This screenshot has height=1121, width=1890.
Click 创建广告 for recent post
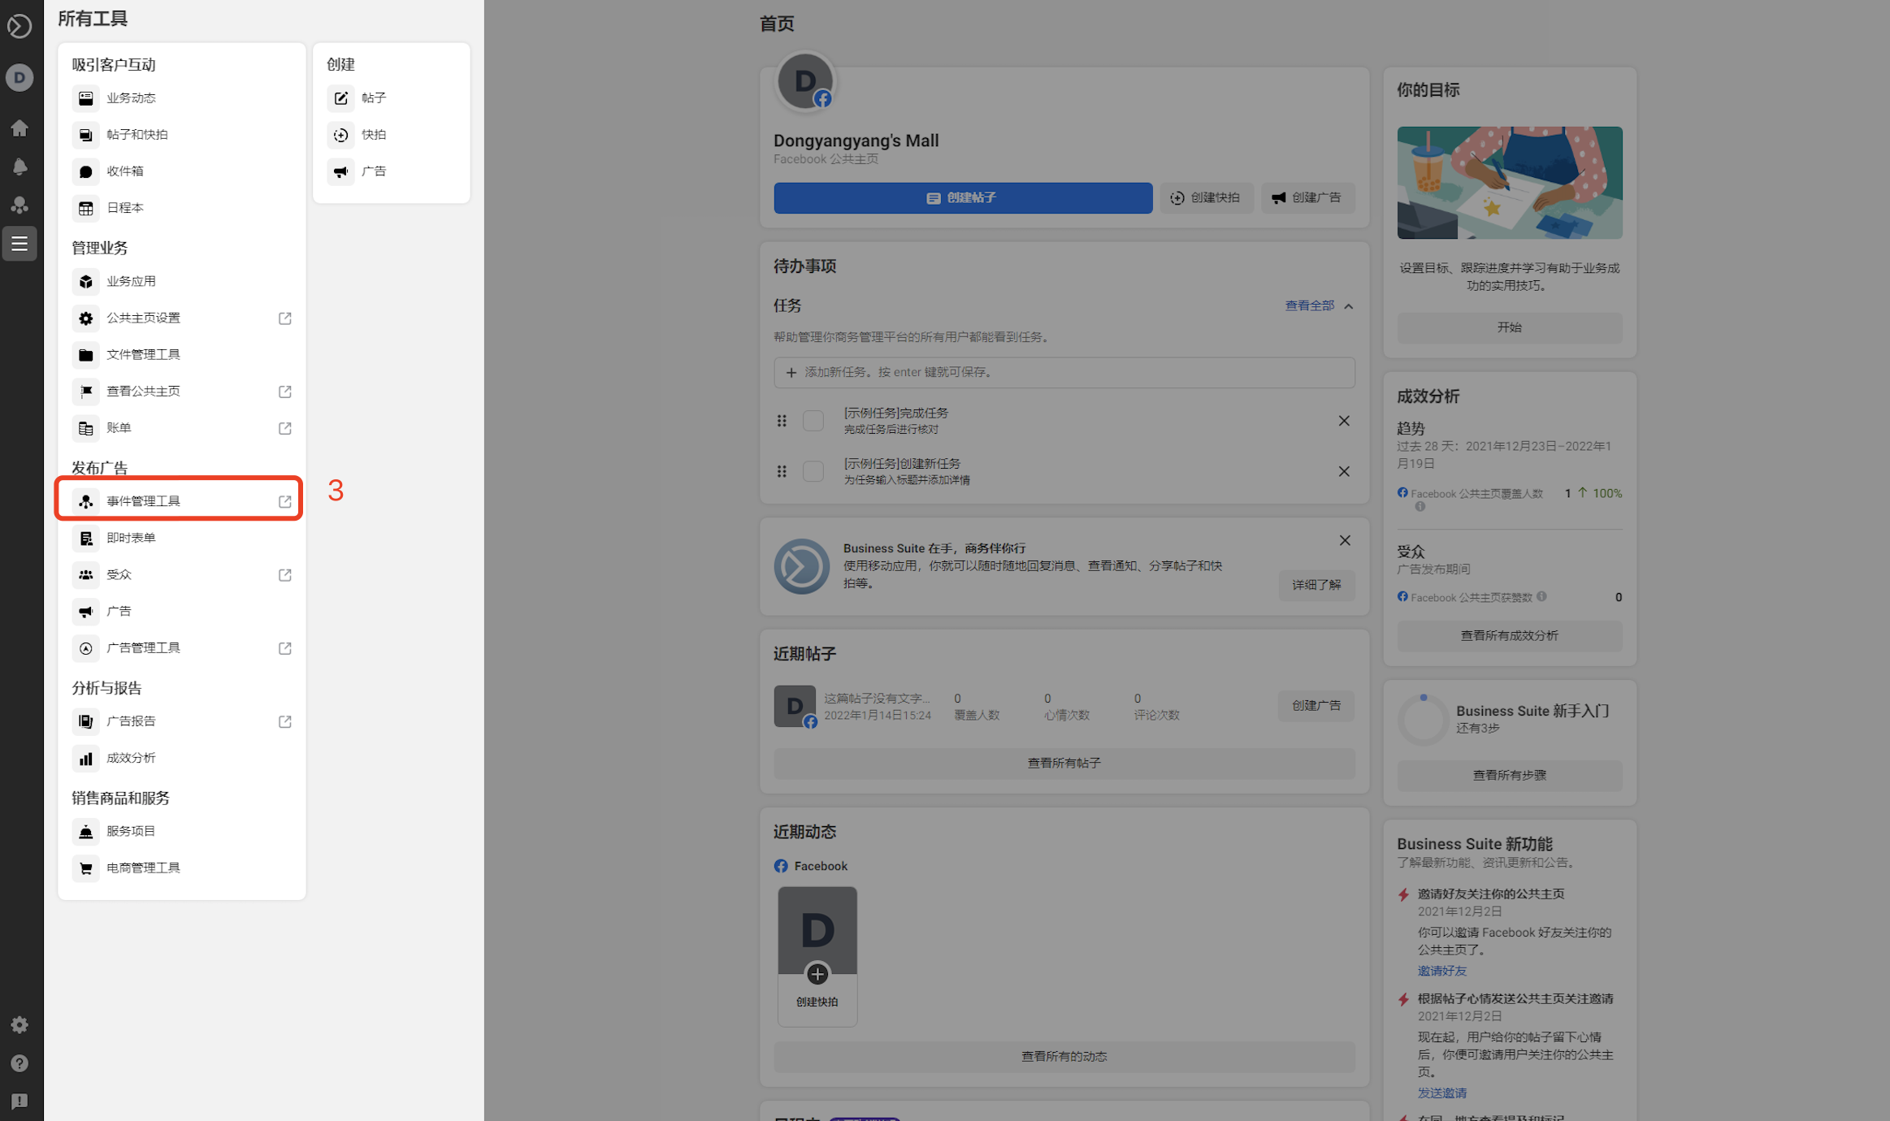pos(1316,706)
